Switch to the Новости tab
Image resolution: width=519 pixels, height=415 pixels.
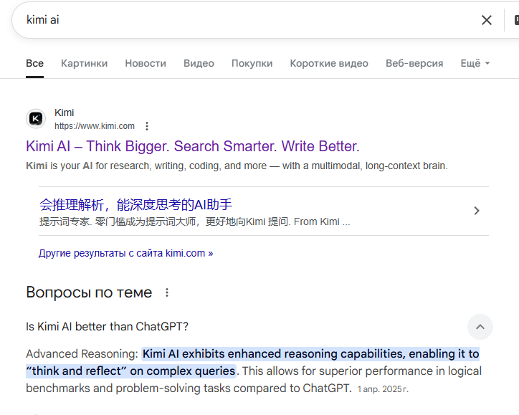tap(146, 63)
